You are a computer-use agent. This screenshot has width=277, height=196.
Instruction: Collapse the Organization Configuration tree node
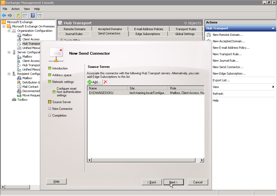click(x=9, y=31)
